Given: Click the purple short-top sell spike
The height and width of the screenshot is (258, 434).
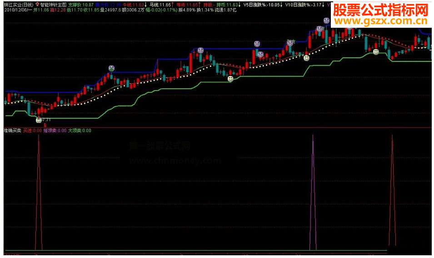Looking at the screenshot, I should point(313,192).
